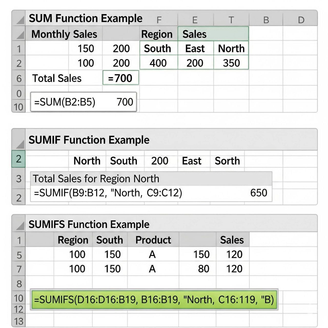Click the select-all triangle beside SUMIF Function Example
The width and height of the screenshot is (328, 328).
20,144
